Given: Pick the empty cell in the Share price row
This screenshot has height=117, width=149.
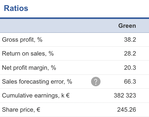Looking at the screenshot, I should click(x=96, y=110).
